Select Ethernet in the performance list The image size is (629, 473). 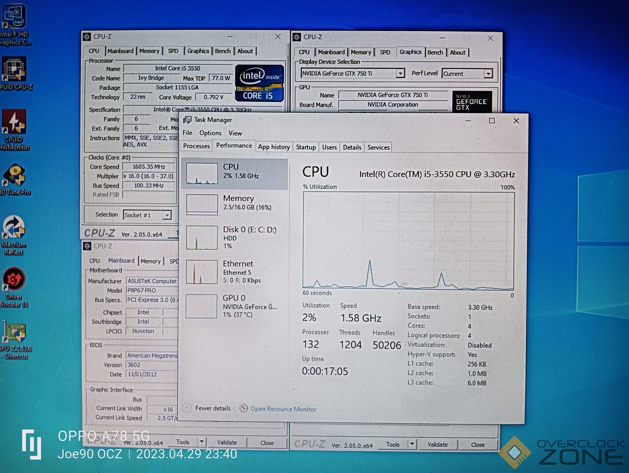pos(235,272)
